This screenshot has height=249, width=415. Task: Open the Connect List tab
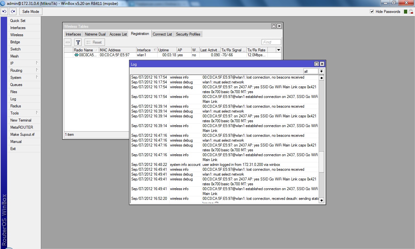[x=162, y=34]
